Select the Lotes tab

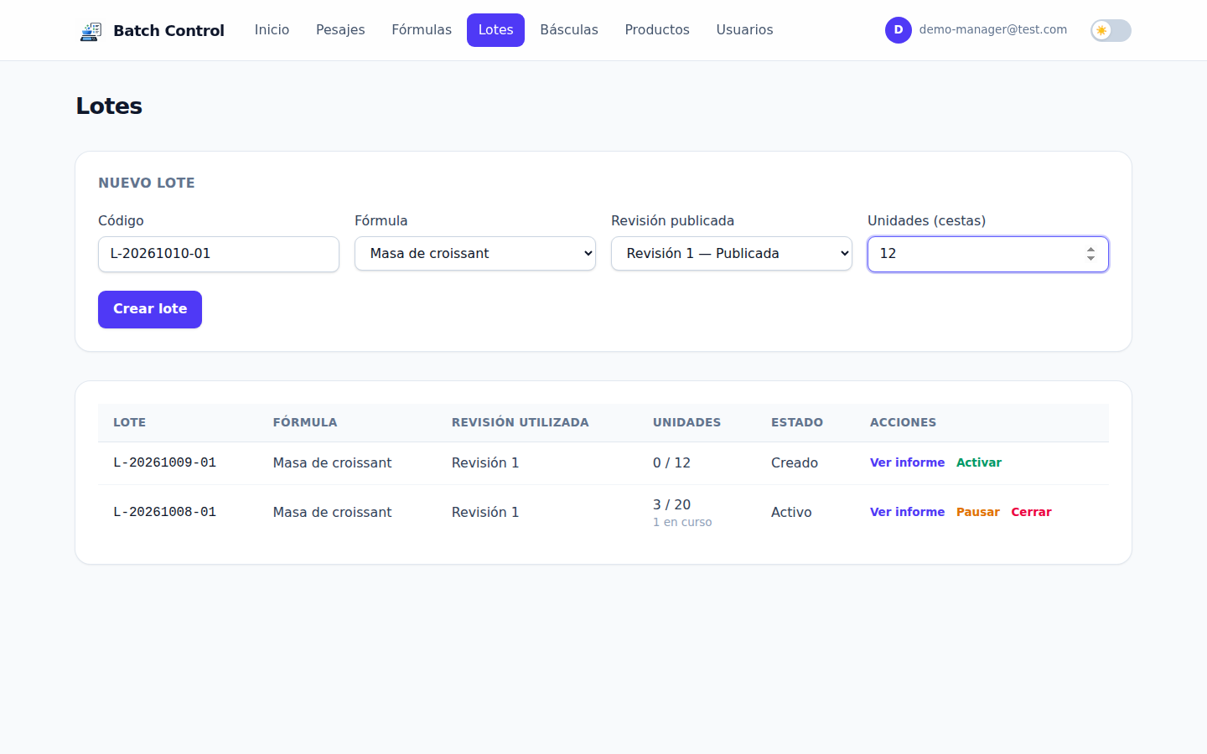(495, 30)
